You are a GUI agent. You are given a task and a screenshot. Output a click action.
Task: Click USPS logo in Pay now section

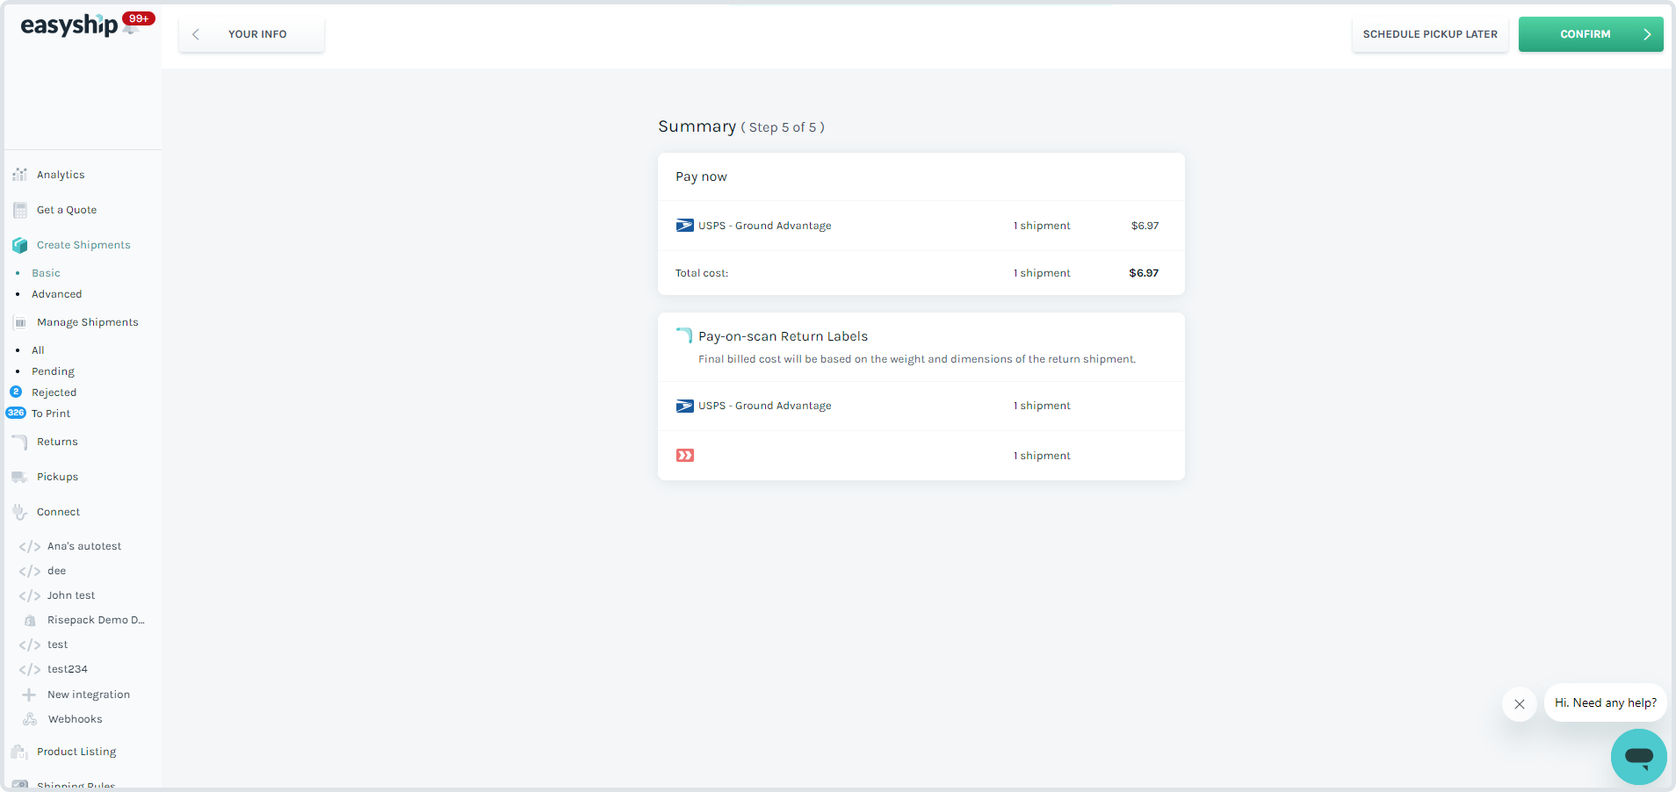coord(685,226)
